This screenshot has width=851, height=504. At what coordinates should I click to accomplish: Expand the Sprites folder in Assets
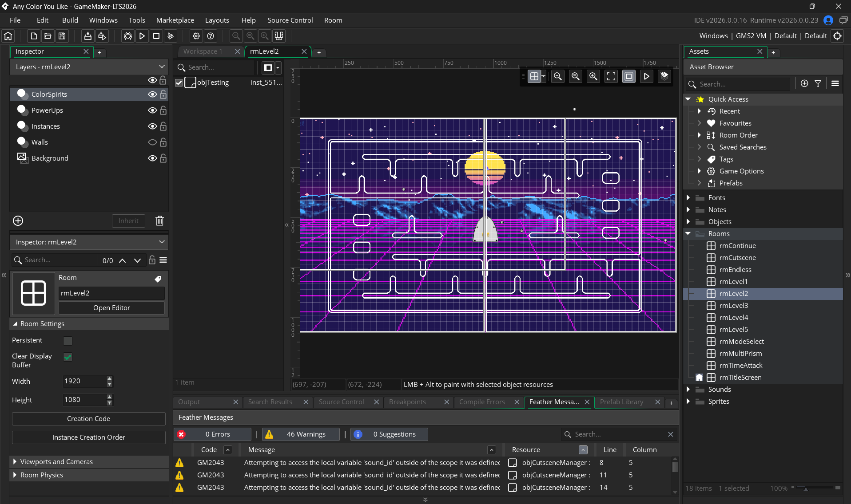[688, 402]
